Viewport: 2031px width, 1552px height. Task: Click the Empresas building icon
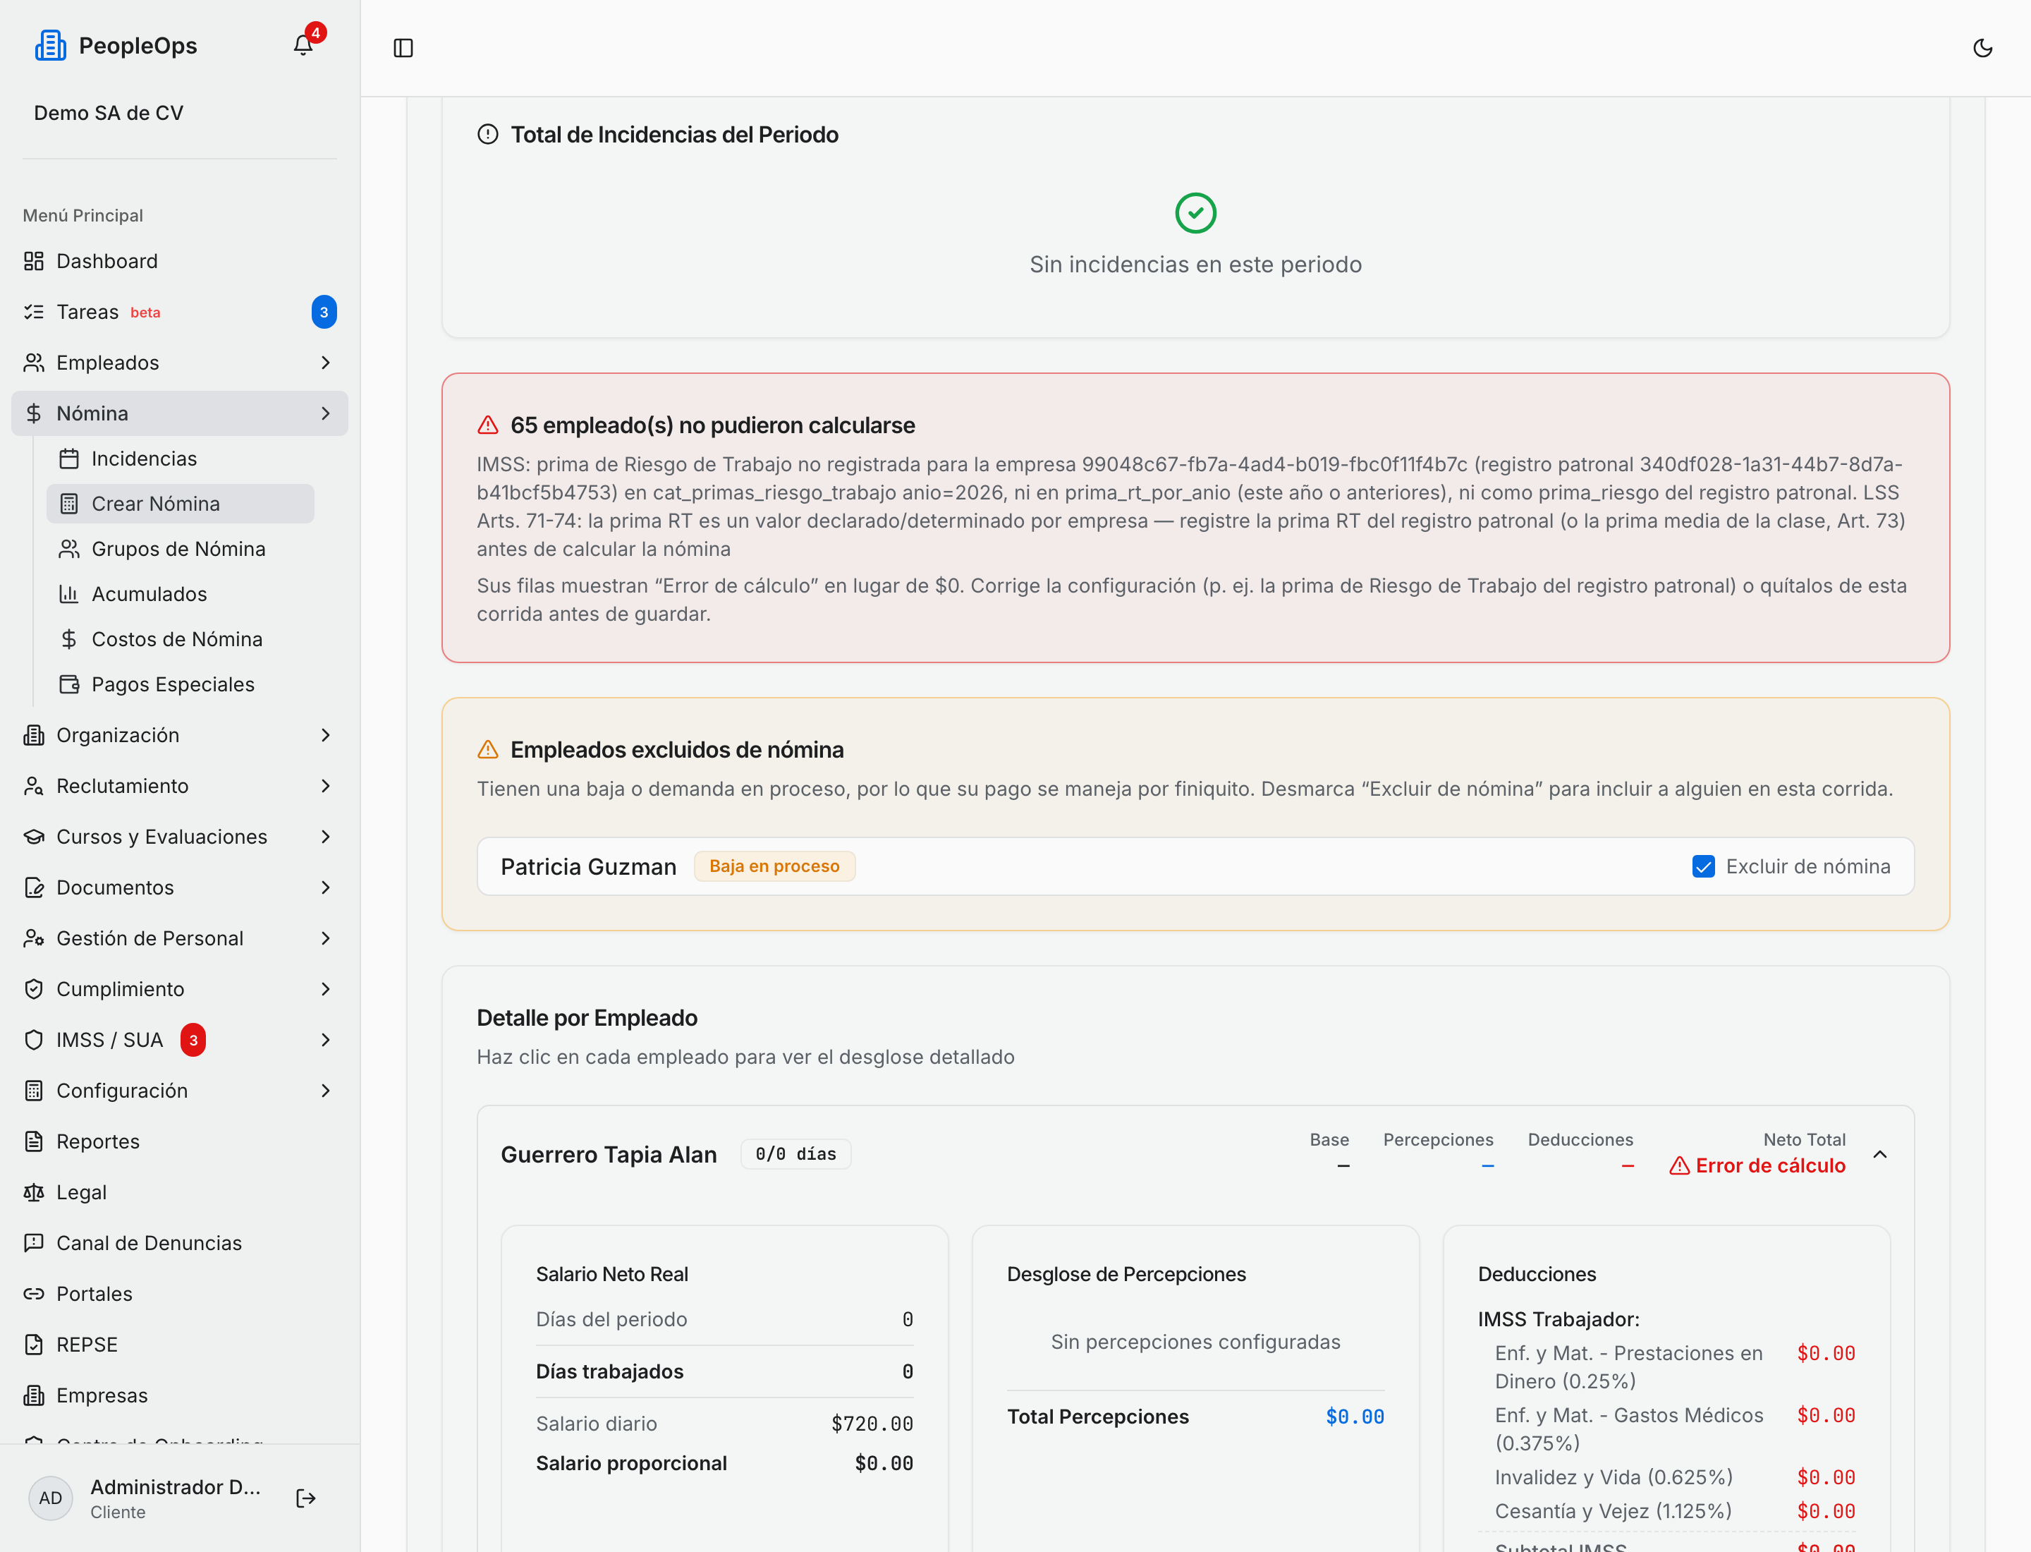point(34,1396)
